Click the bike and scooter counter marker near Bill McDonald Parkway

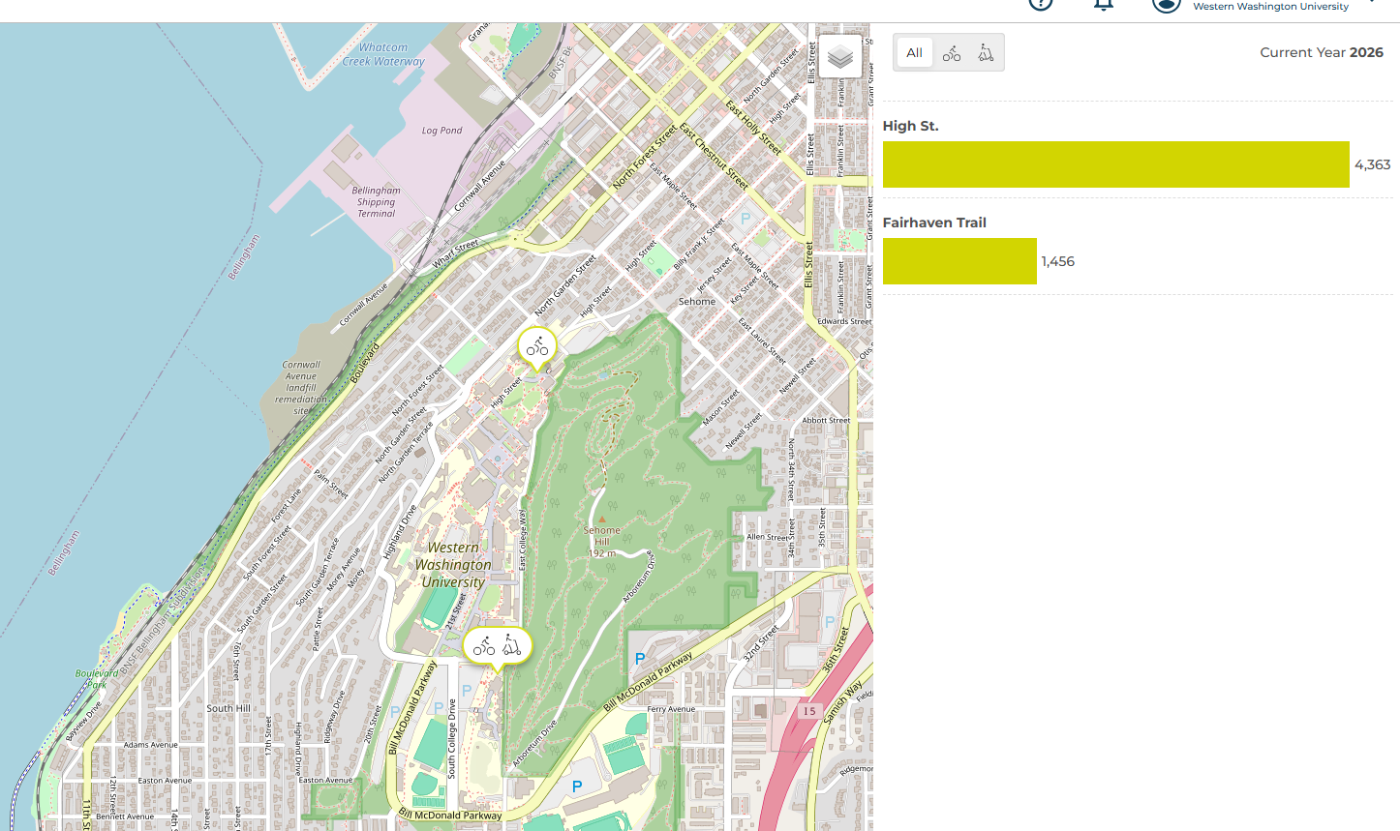(498, 648)
